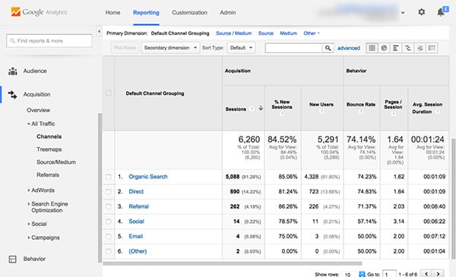Click the Source primary dimension link
Viewport: 456px width, 277px height.
[266, 33]
